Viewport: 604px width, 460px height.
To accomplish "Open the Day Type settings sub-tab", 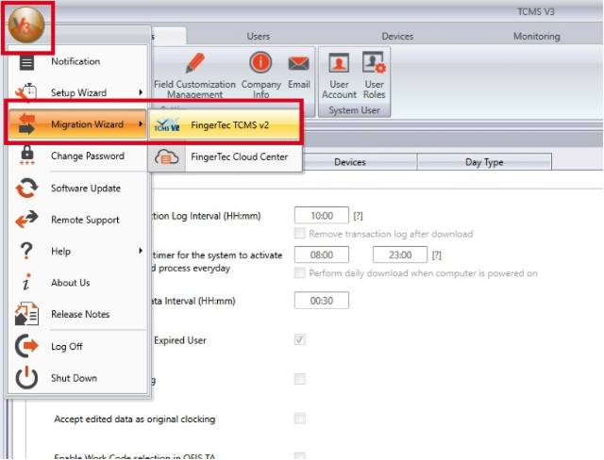I will (484, 162).
